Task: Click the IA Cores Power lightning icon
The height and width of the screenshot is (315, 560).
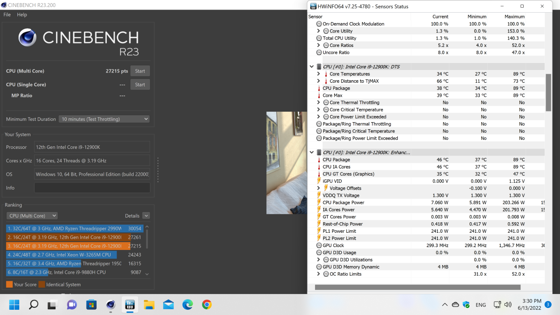Action: 319,210
